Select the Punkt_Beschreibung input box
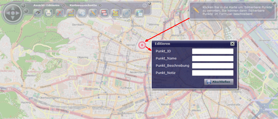The image size is (278, 119). (213, 66)
